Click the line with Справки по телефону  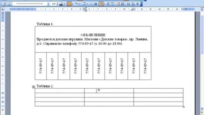[x=79, y=43]
